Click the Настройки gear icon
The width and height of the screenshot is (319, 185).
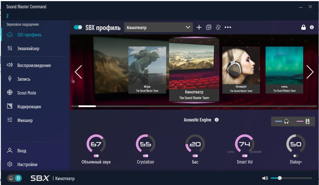pos(10,164)
